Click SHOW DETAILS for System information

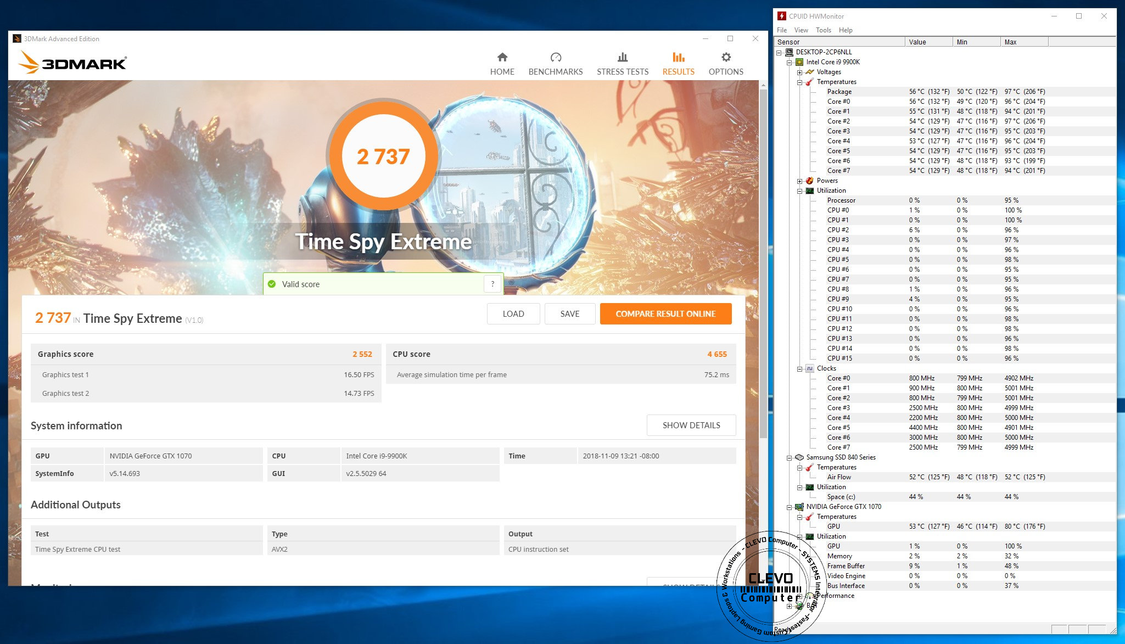[691, 425]
